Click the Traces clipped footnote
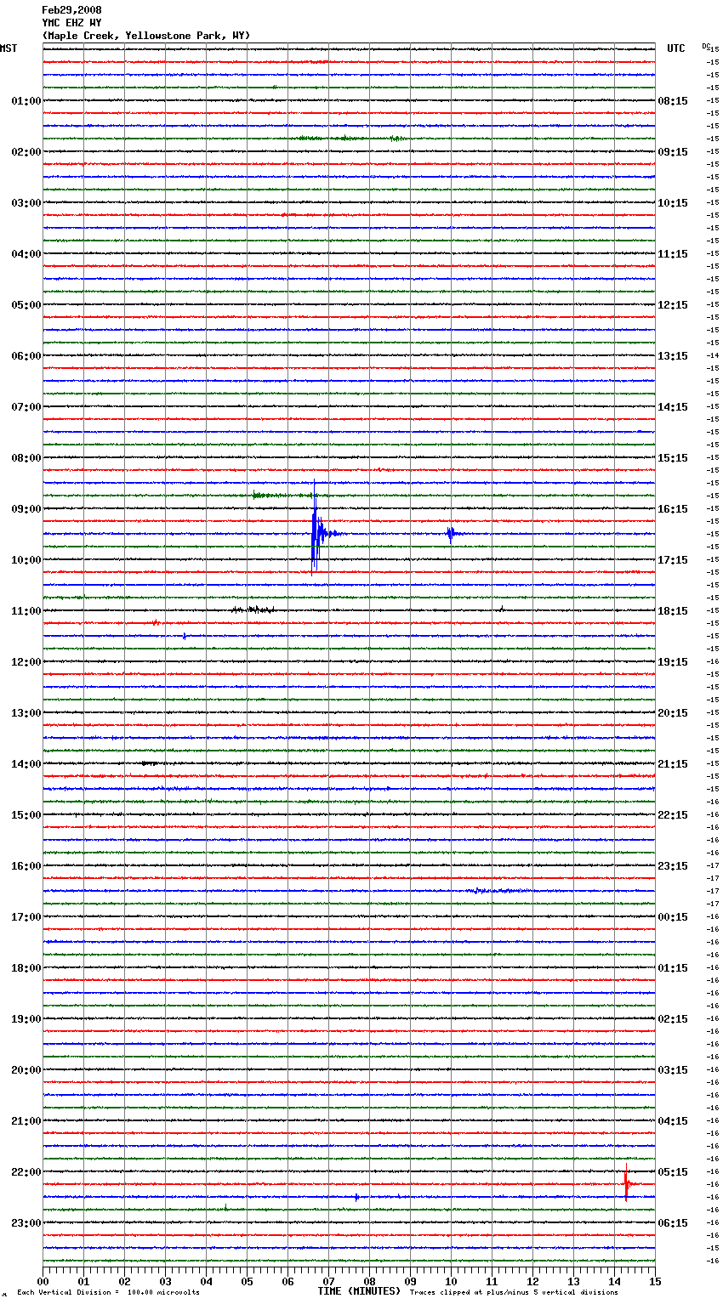This screenshot has width=723, height=1304. (x=514, y=1293)
